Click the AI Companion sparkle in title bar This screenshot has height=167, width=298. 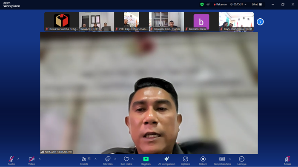click(x=208, y=4)
